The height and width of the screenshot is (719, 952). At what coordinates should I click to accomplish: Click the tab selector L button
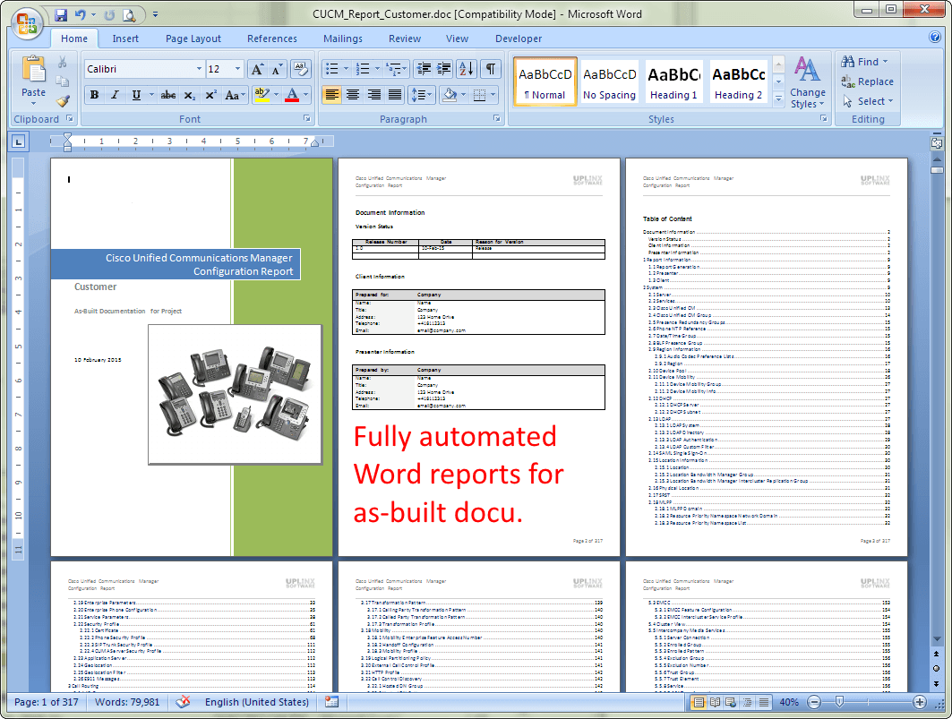point(19,142)
